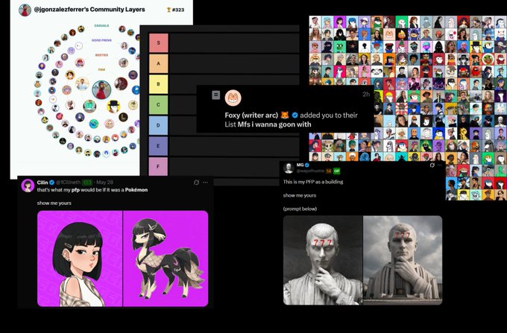Click the orange 14 badge on MG's tweet

[329, 171]
